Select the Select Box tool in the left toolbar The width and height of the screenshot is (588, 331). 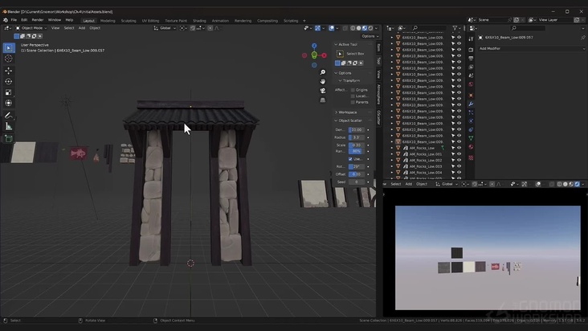(9, 47)
